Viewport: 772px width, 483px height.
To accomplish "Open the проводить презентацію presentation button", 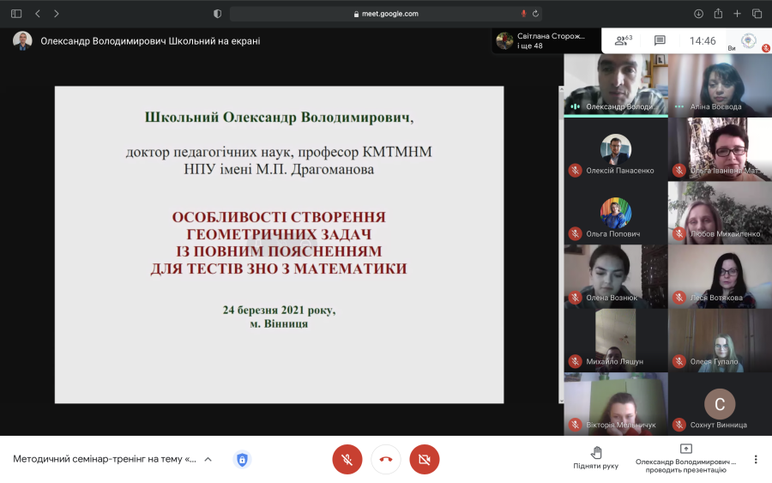I will coord(686,459).
